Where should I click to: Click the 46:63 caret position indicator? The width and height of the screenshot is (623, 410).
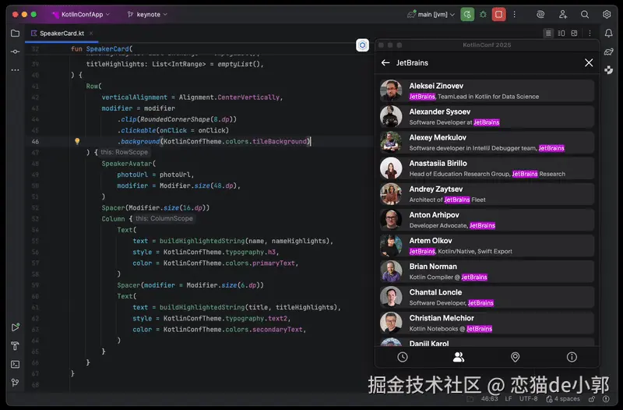(x=489, y=398)
